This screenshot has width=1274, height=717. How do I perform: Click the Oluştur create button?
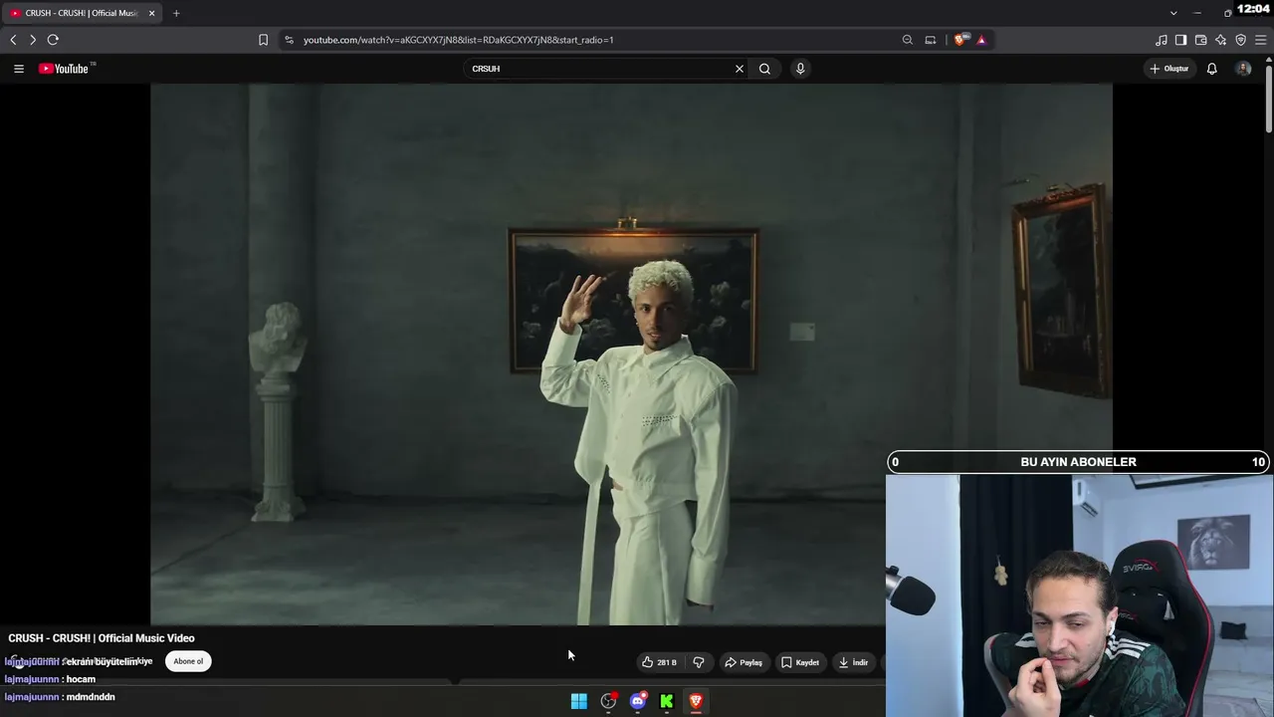click(x=1169, y=69)
